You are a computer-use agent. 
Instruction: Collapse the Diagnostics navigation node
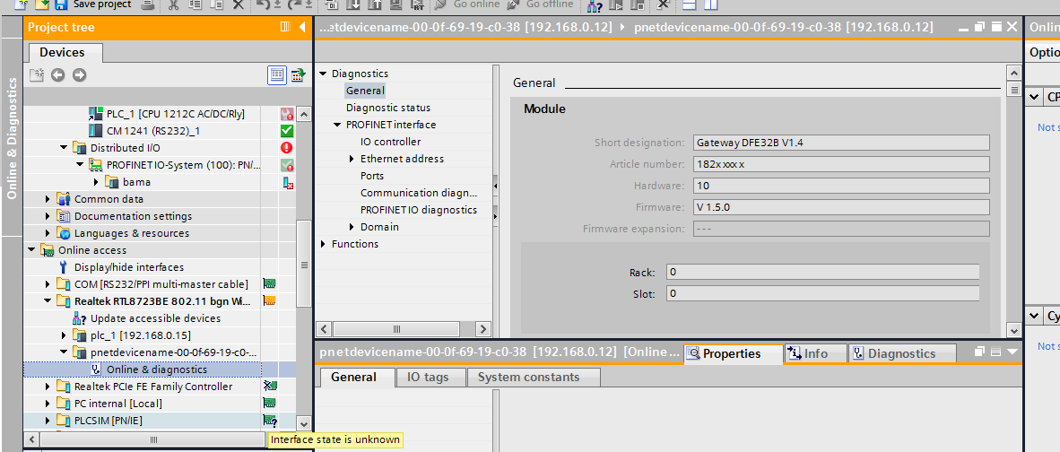coord(323,74)
